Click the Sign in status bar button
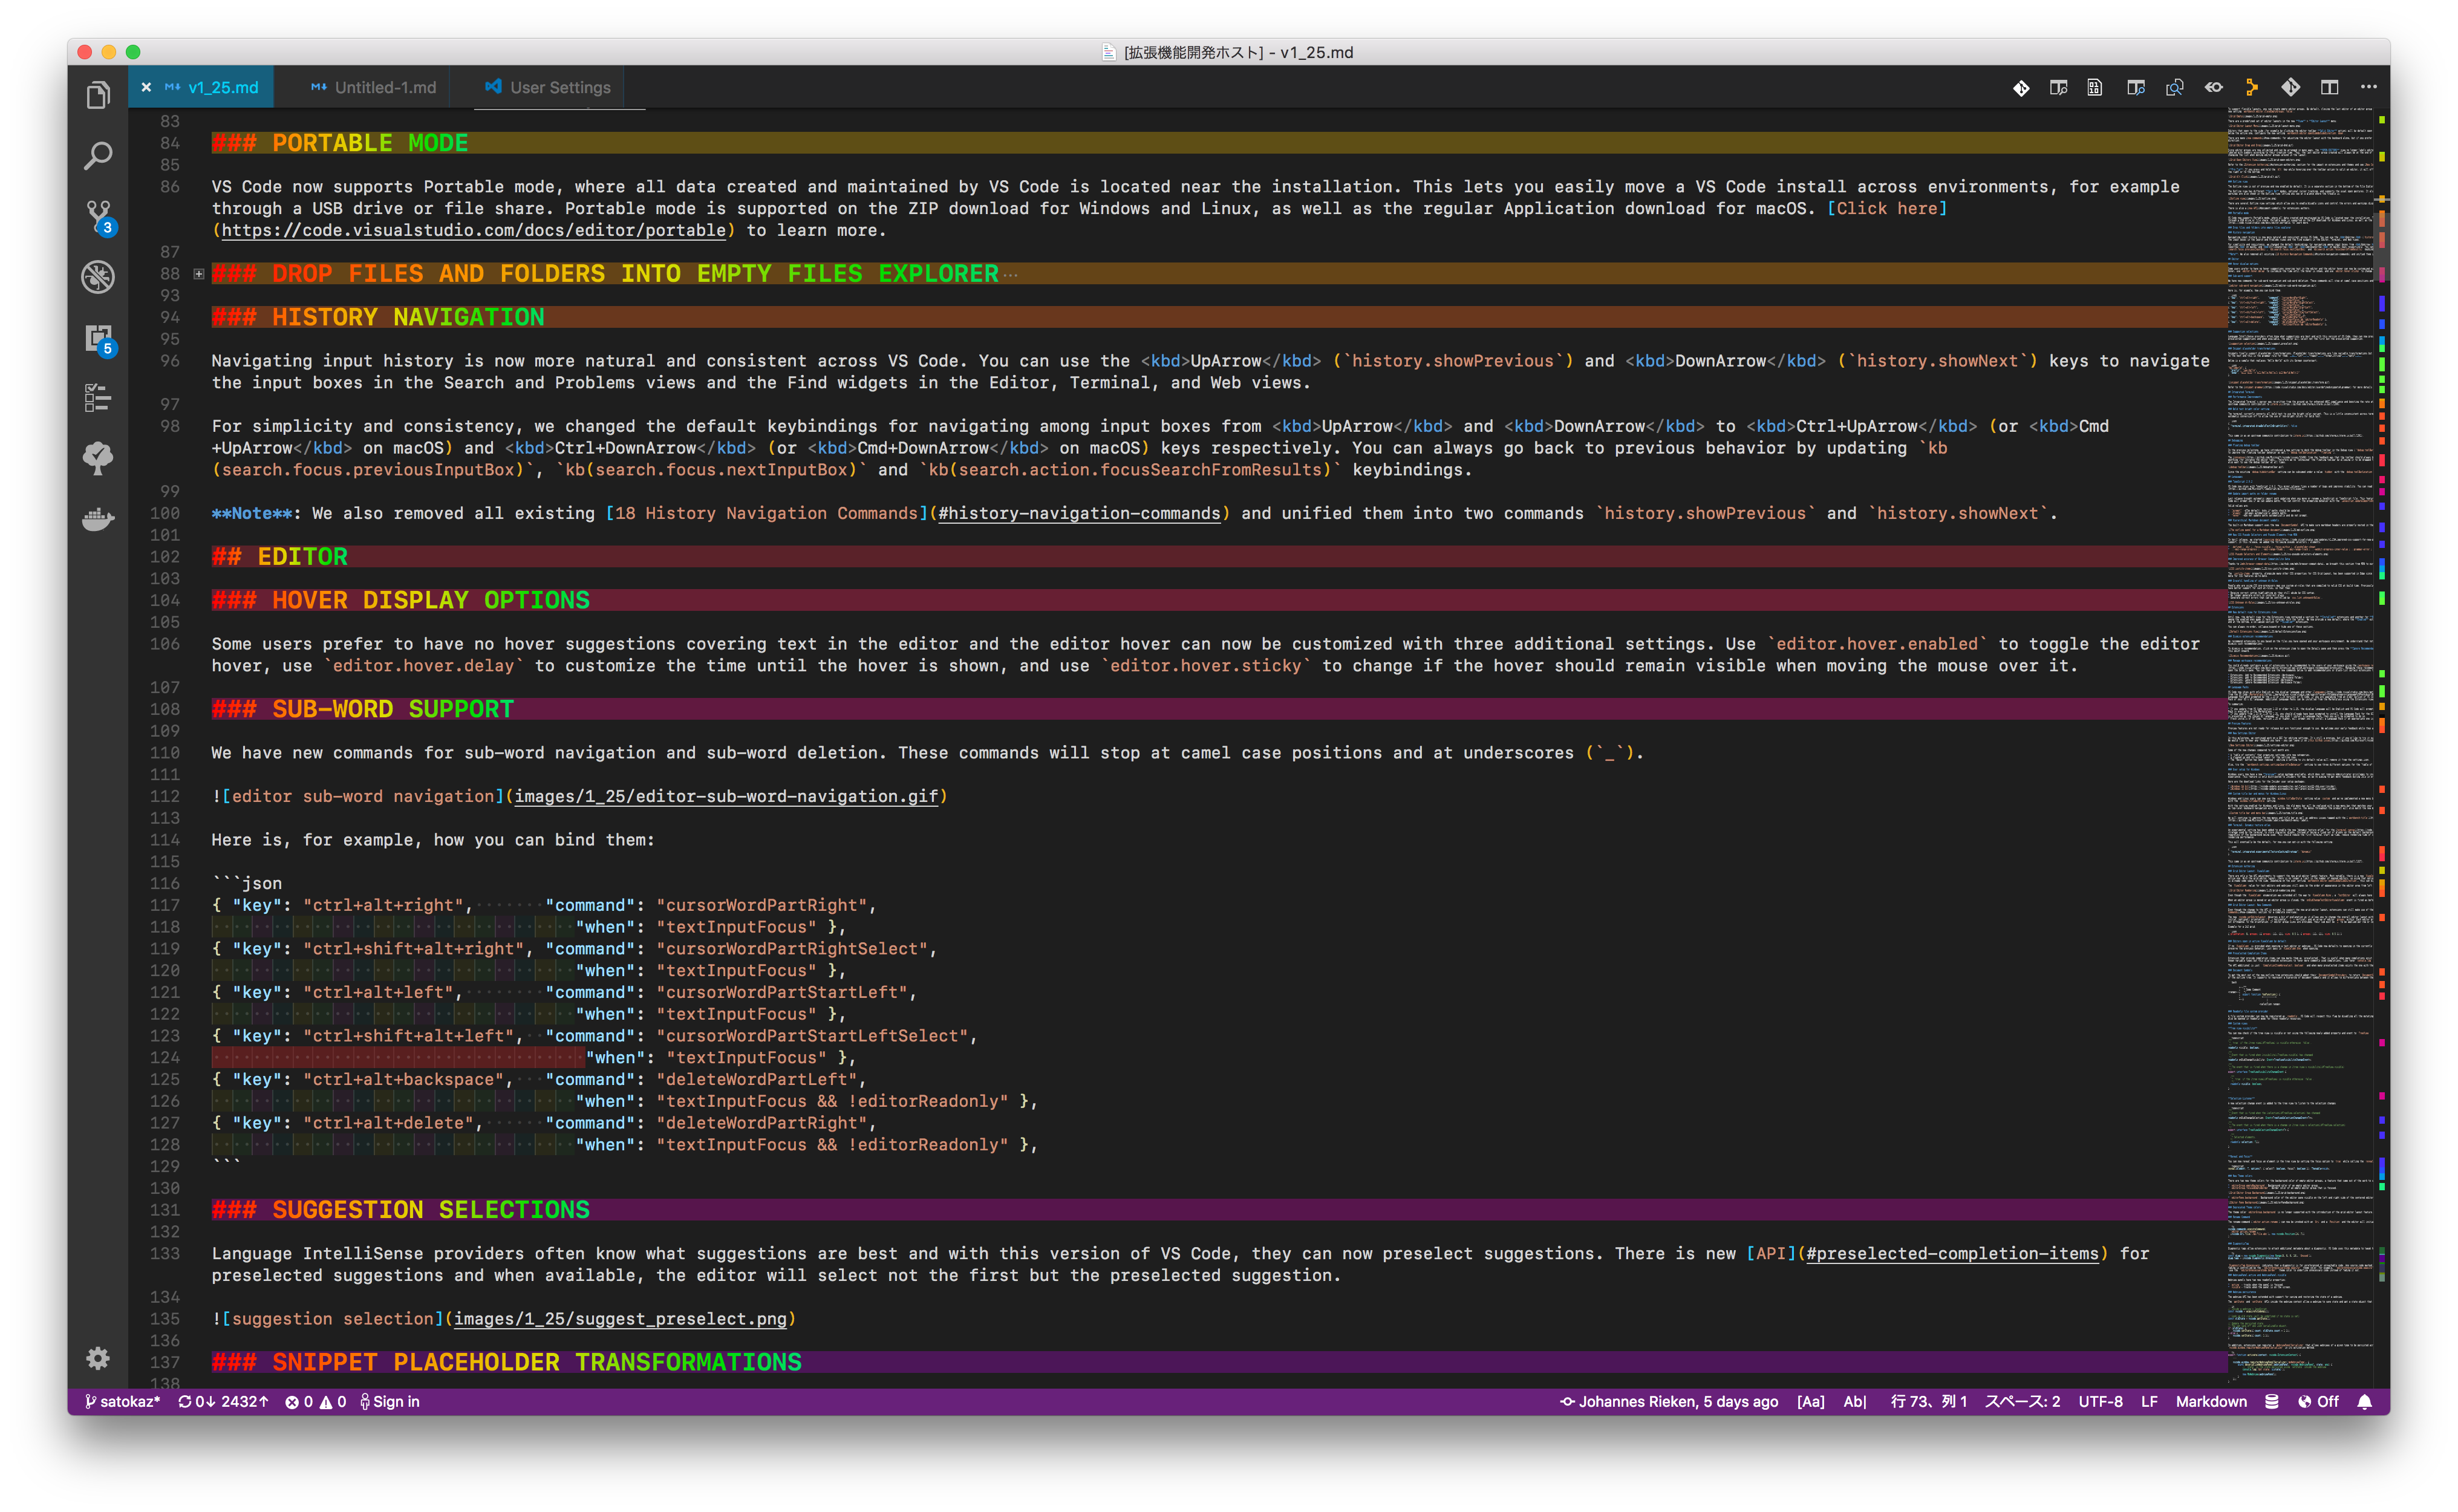The height and width of the screenshot is (1512, 2458). (390, 1401)
